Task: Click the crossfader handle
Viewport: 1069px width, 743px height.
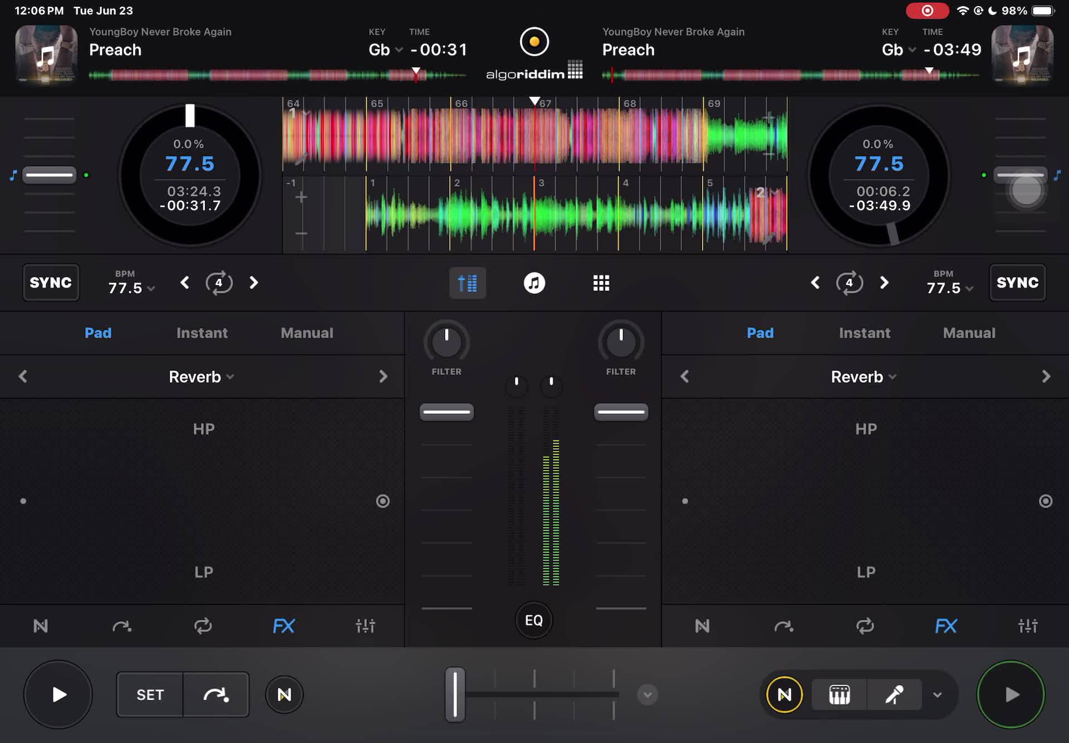Action: (x=455, y=695)
